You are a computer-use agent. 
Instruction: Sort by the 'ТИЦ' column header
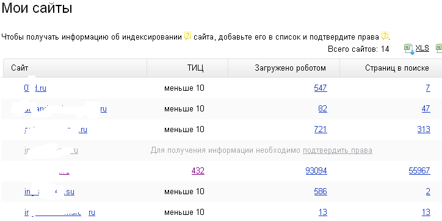coord(195,68)
